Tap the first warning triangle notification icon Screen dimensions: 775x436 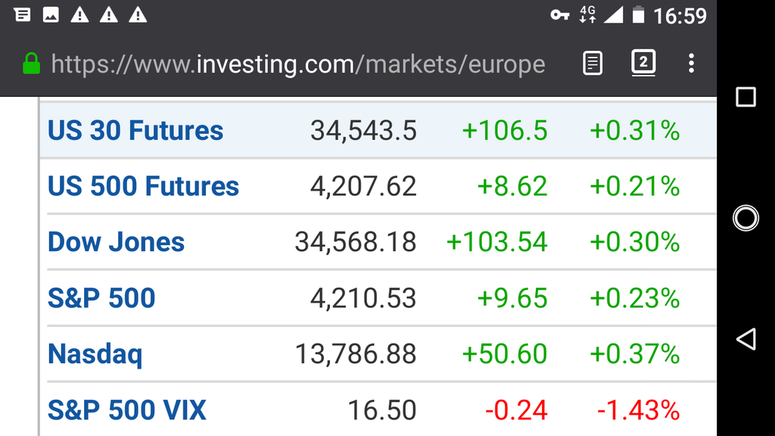[79, 15]
